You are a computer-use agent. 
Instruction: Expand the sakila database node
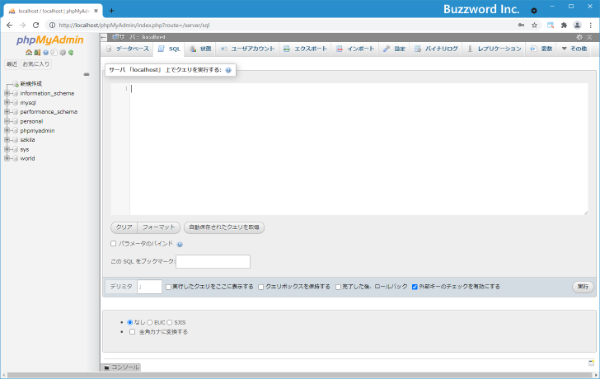pos(7,139)
